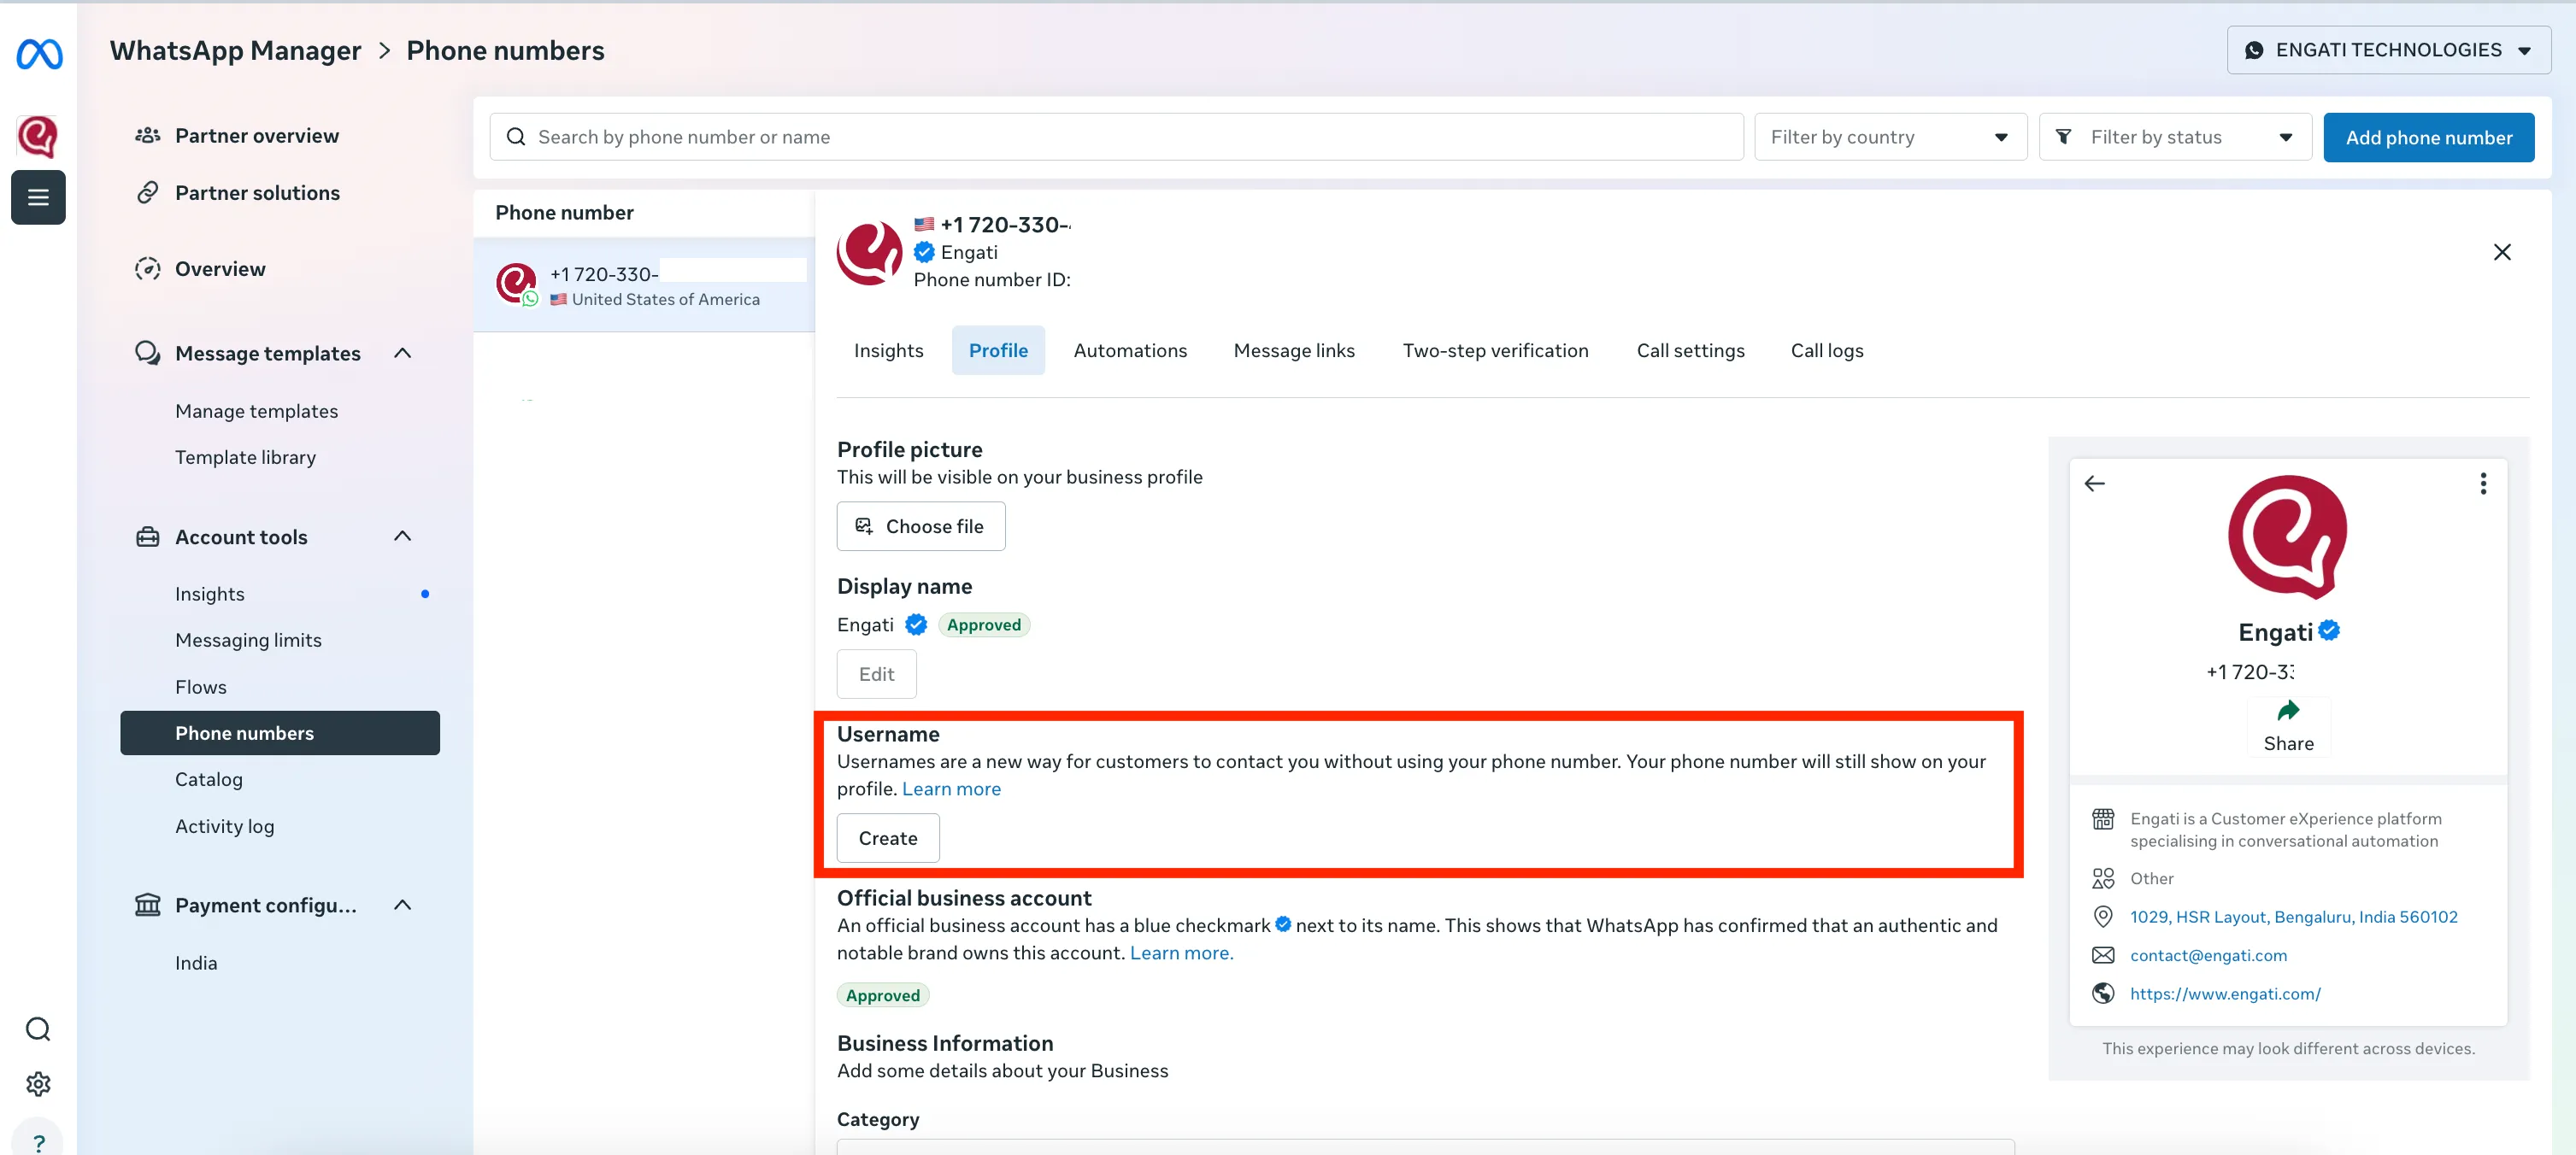Image resolution: width=2576 pixels, height=1155 pixels.
Task: Click the email envelope icon in preview
Action: (x=2103, y=955)
